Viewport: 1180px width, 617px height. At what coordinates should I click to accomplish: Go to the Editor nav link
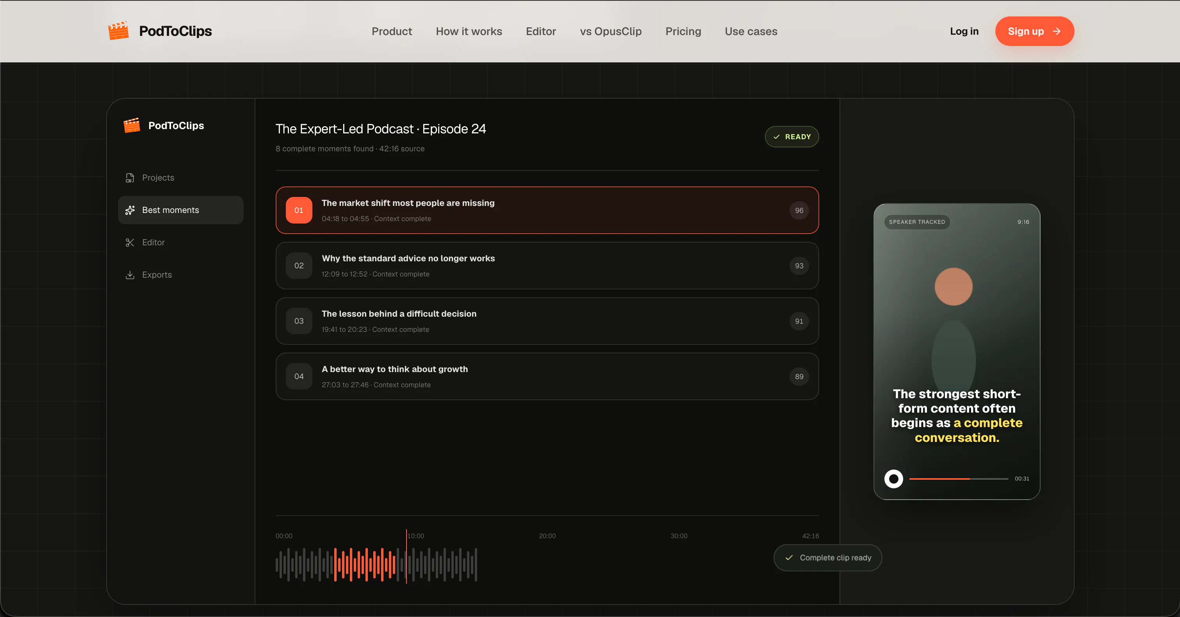pos(540,31)
